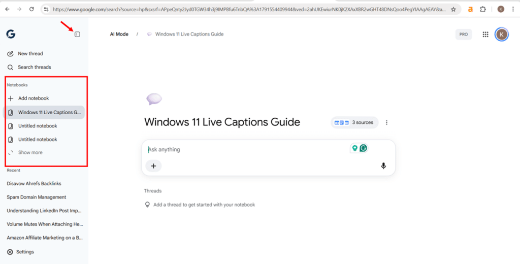Start voice input microphone
520x264 pixels.
tap(383, 166)
